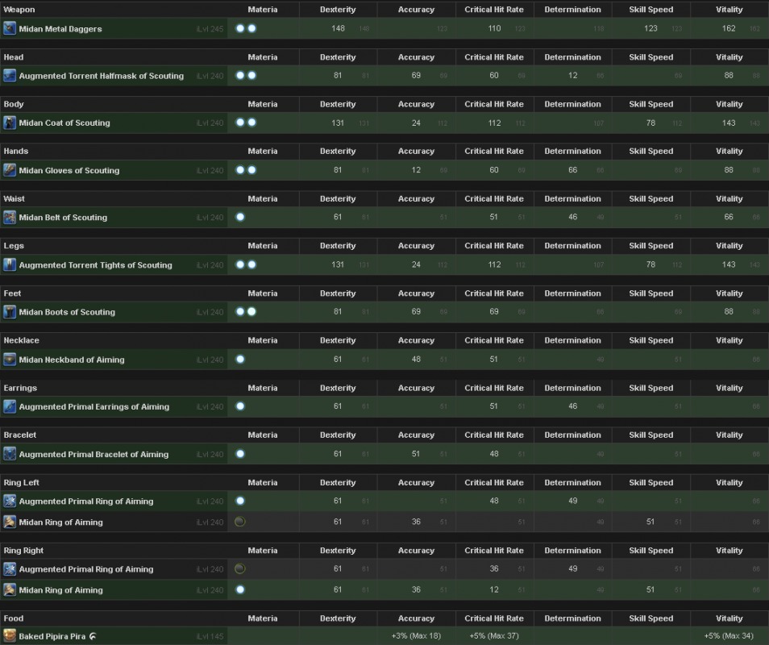The width and height of the screenshot is (769, 645).
Task: Click the Dexterity column header in the Weapon section
Action: pyautogui.click(x=338, y=10)
